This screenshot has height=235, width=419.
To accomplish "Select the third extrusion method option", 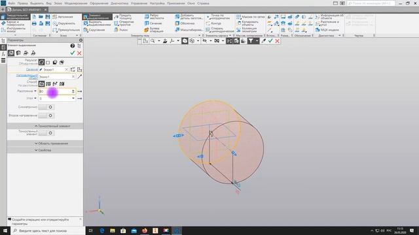I will tap(55, 84).
